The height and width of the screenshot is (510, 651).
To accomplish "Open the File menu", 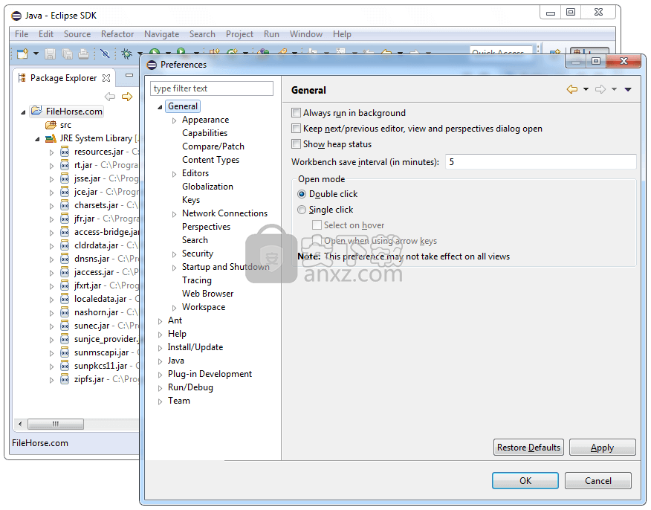I will (x=22, y=34).
